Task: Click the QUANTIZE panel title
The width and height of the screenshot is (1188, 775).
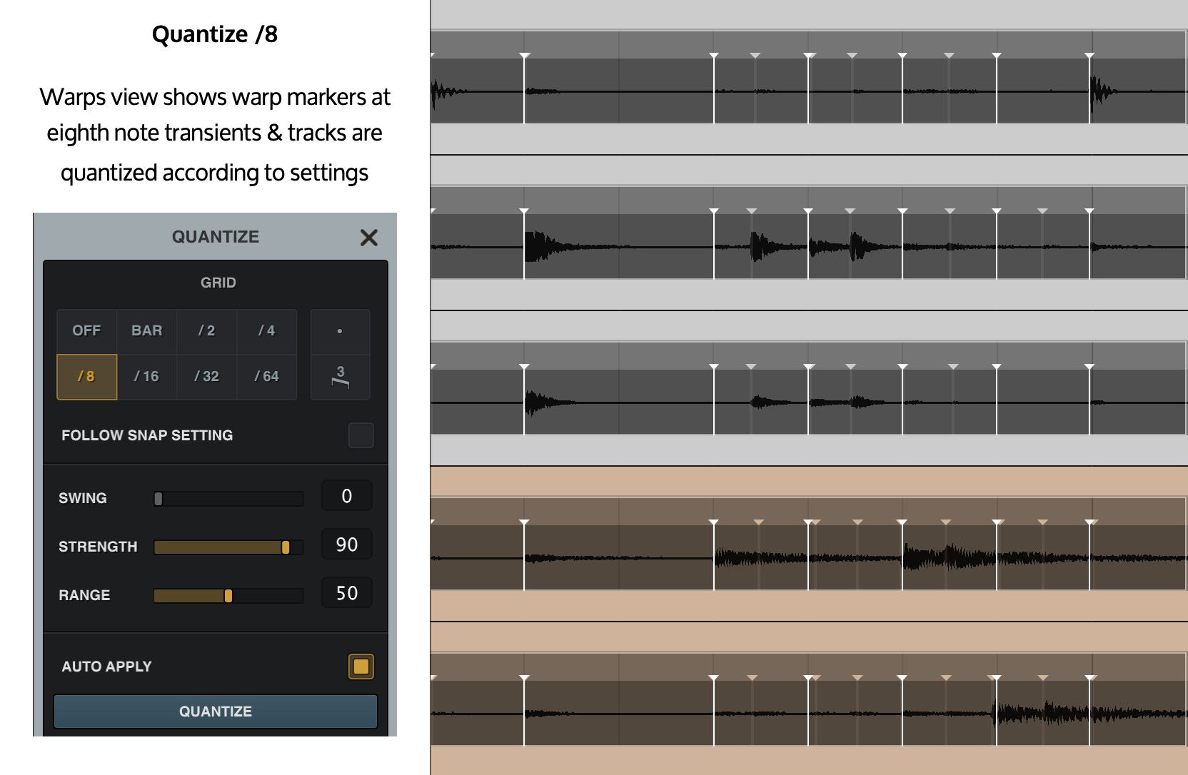Action: click(216, 237)
